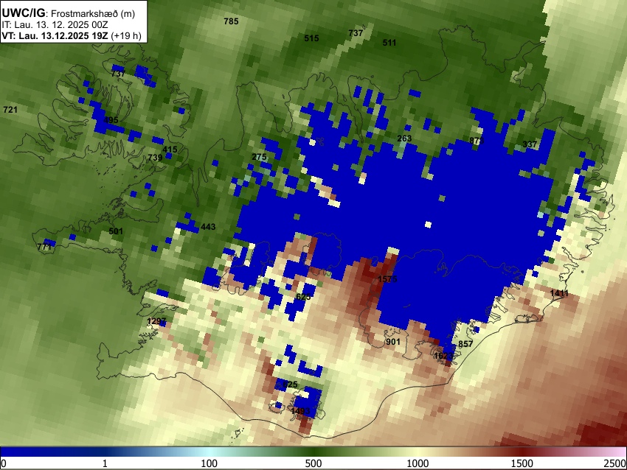The image size is (627, 470).
Task: Click the map value 739
Action: [155, 158]
